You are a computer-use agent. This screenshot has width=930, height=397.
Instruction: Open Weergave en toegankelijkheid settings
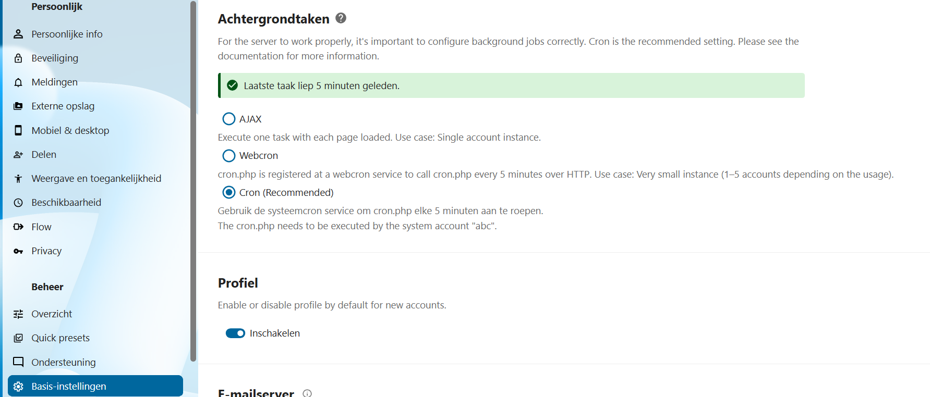point(96,179)
